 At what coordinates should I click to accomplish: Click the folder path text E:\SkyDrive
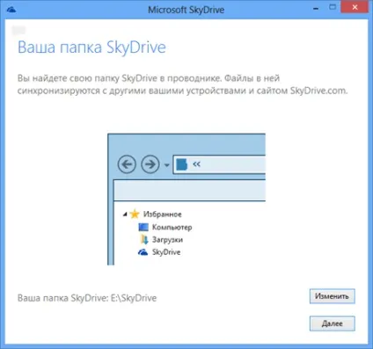(134, 298)
